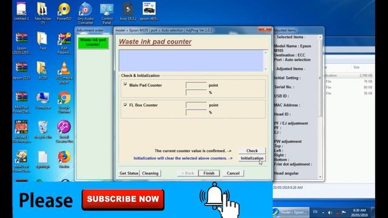Open the epson-l405 printer image icon
This screenshot has height=218, width=388.
pos(149,11)
